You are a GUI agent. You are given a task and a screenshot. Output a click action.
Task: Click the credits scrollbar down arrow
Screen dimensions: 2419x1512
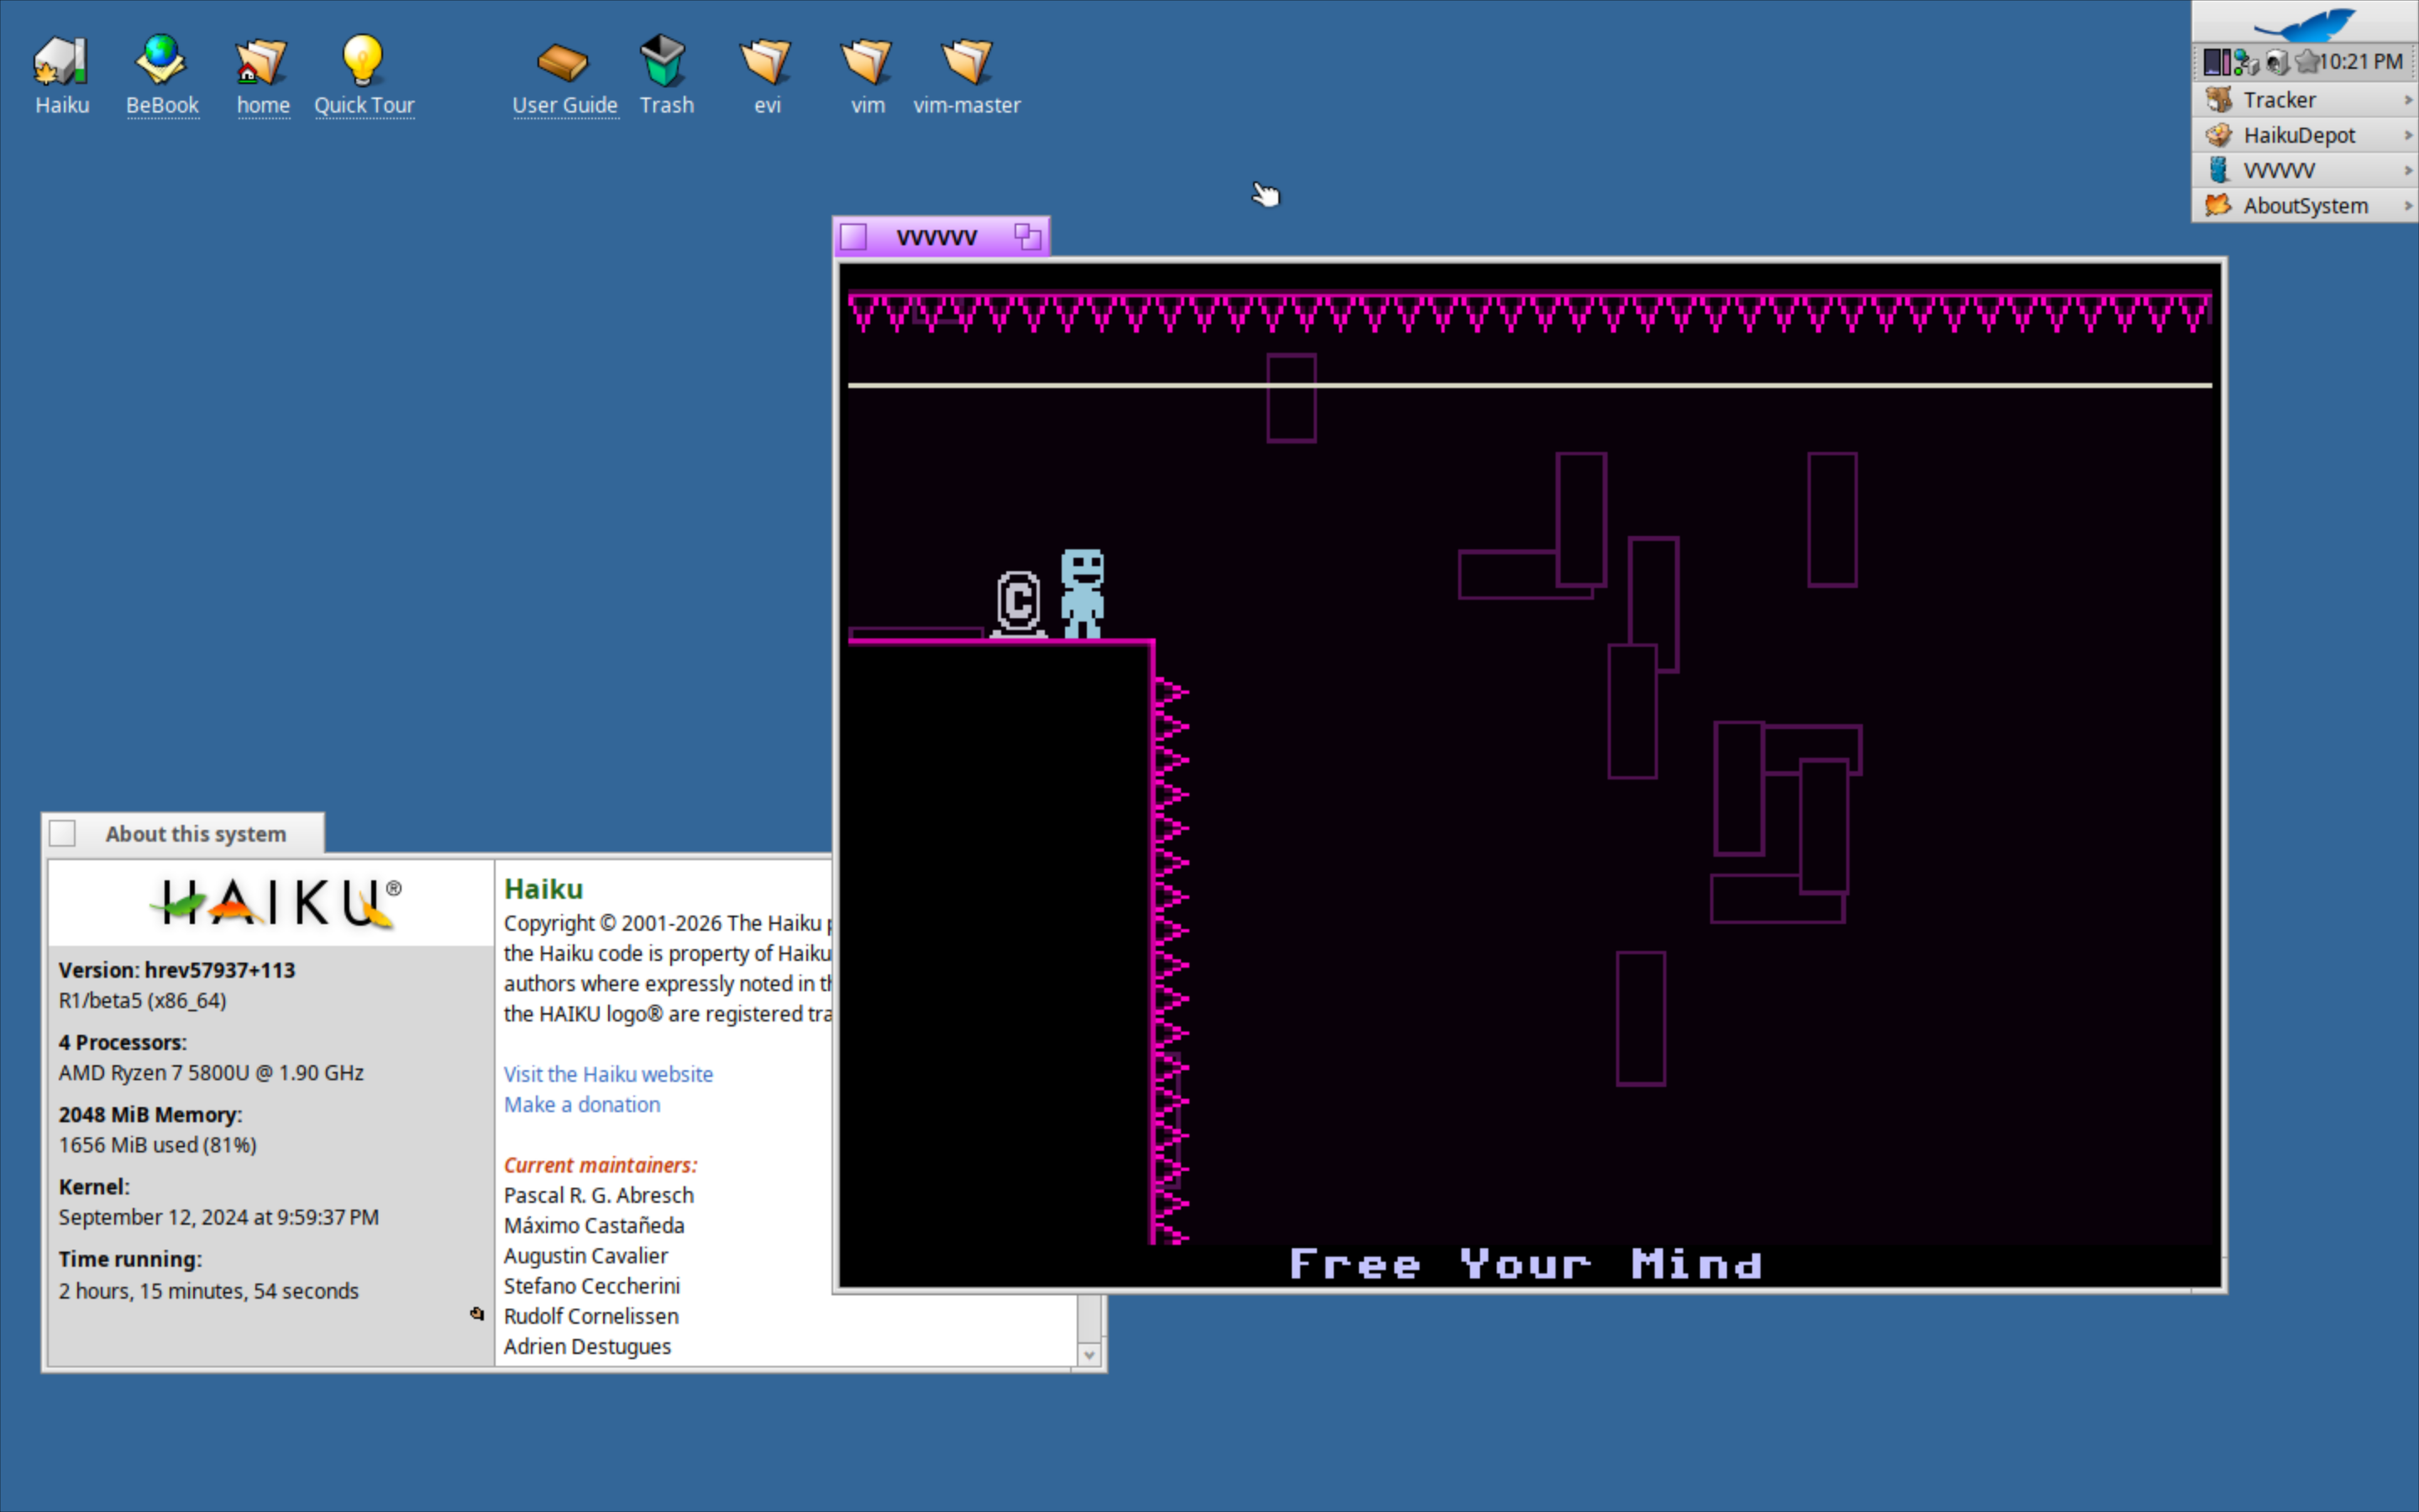click(1089, 1355)
